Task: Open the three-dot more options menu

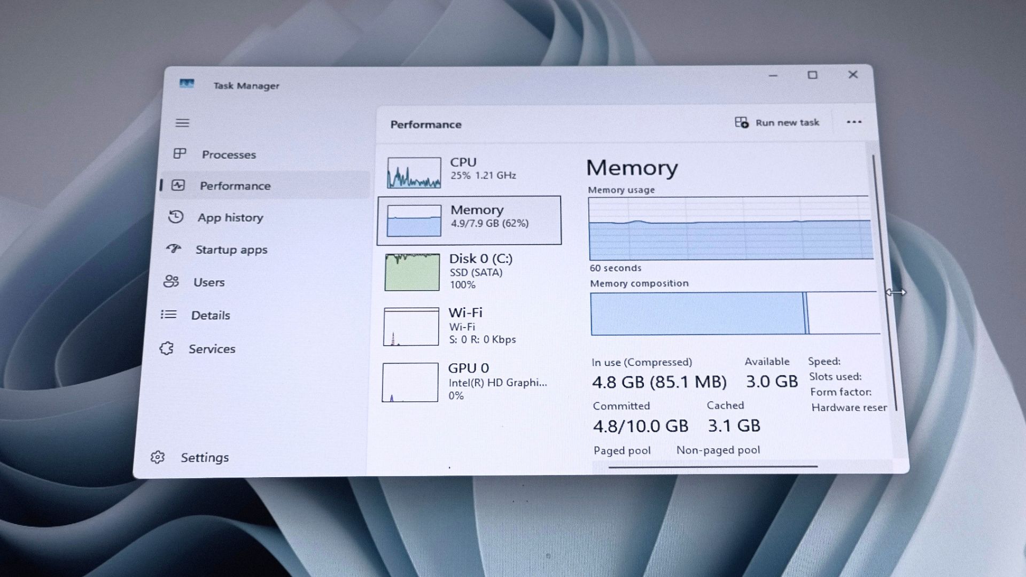Action: [x=854, y=122]
